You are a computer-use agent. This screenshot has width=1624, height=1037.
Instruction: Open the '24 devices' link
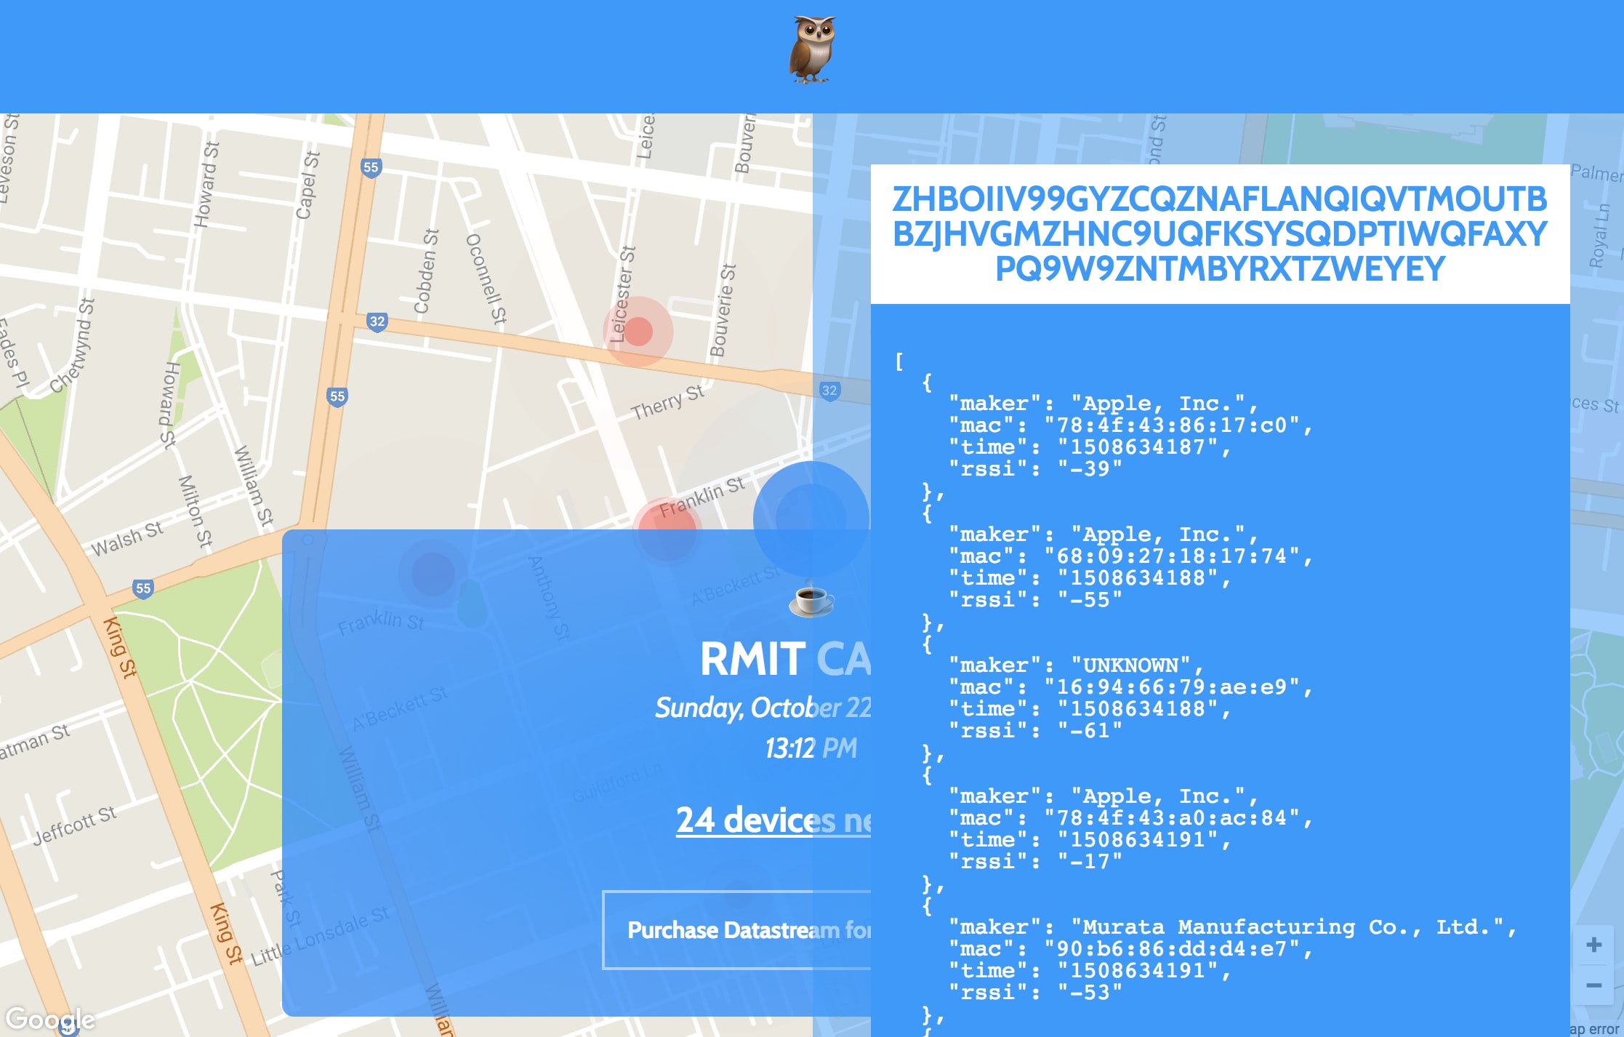[773, 820]
